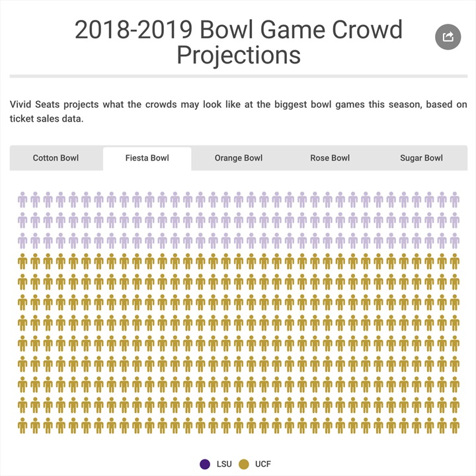This screenshot has height=476, width=476.
Task: Select the Fiesta Bowl tab
Action: [x=147, y=158]
